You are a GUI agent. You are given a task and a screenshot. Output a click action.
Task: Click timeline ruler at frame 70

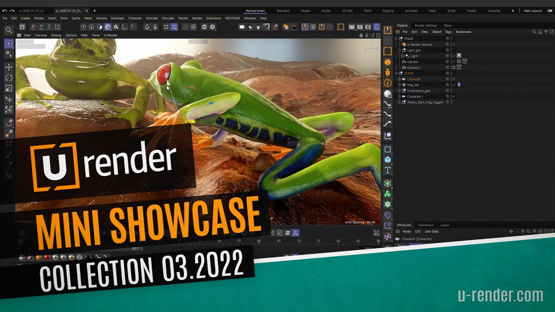[x=299, y=241]
